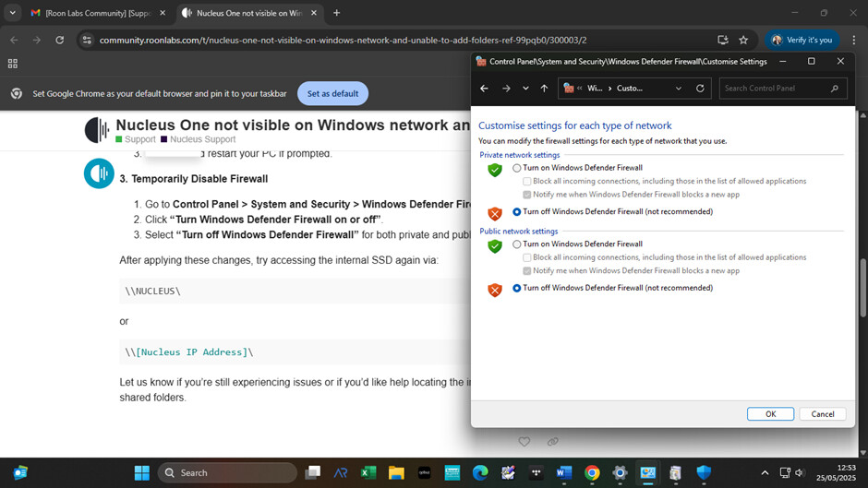Image resolution: width=868 pixels, height=488 pixels.
Task: Open Word from taskbar
Action: pyautogui.click(x=564, y=473)
